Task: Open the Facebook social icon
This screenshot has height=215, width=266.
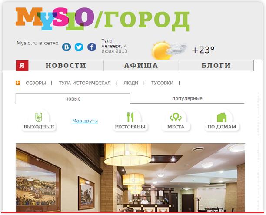Action: point(92,47)
